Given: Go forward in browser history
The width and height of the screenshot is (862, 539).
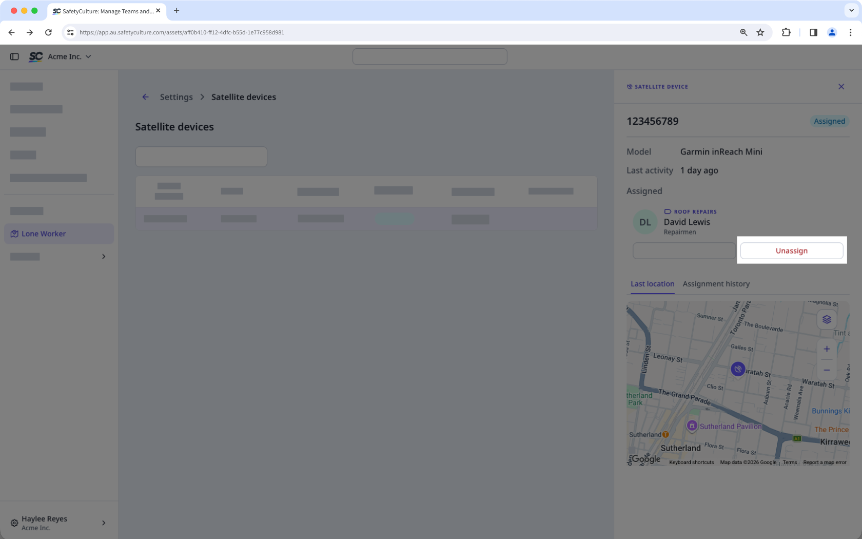Looking at the screenshot, I should pyautogui.click(x=30, y=32).
